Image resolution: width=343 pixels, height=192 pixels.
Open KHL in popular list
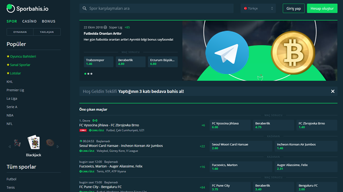[x=10, y=82]
